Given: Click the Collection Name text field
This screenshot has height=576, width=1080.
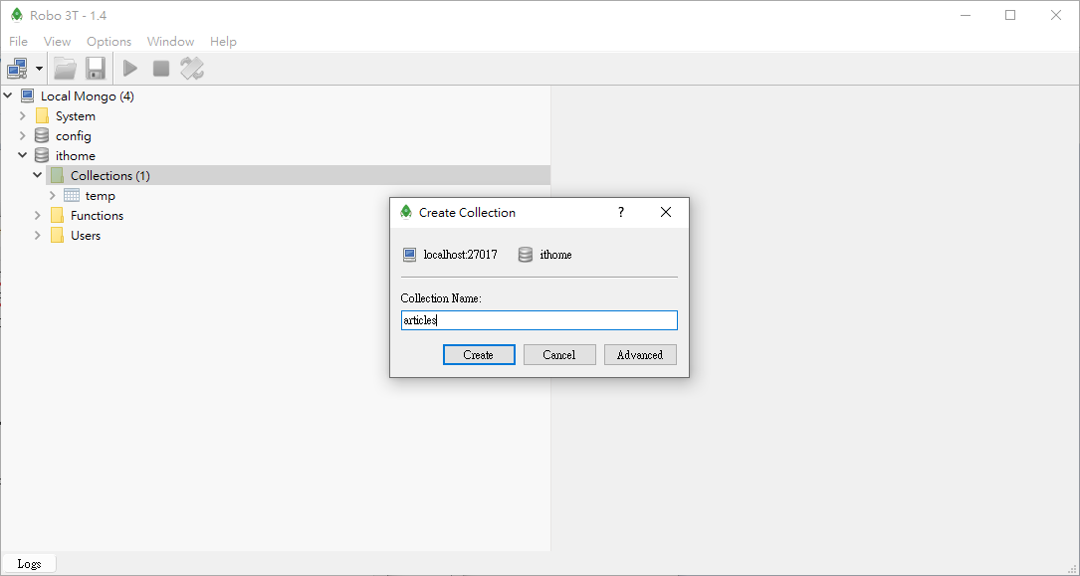Looking at the screenshot, I should [538, 320].
